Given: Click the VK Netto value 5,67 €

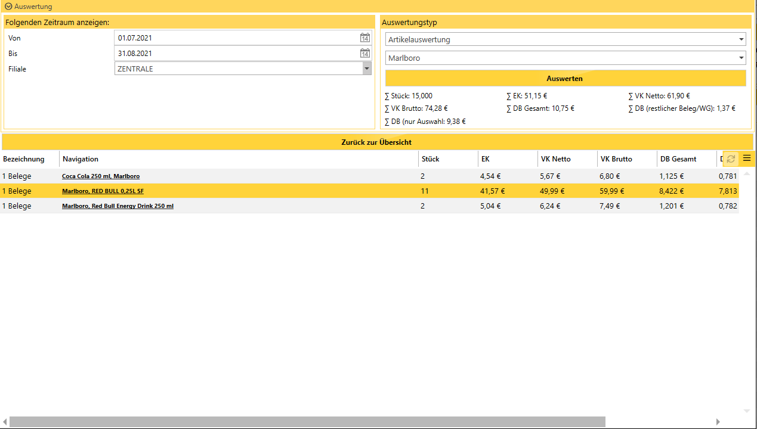Looking at the screenshot, I should 550,176.
